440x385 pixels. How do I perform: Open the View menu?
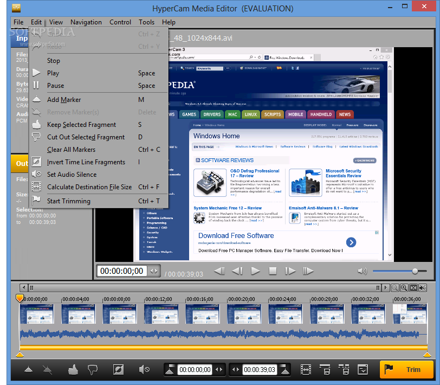[x=56, y=22]
